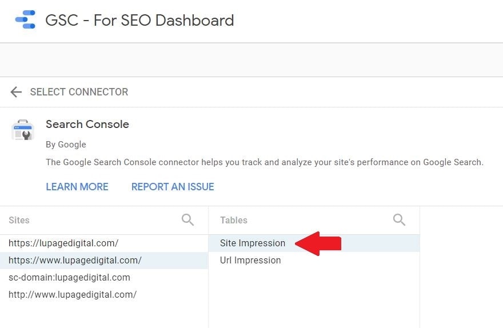Open the search icon in Tables column

tap(399, 220)
